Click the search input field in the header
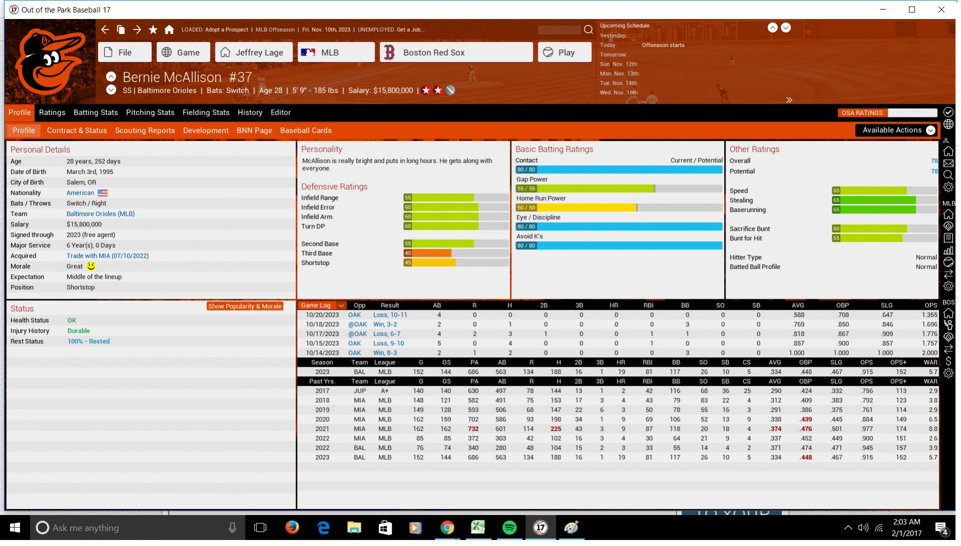Screen dimensions: 961x546 (x=559, y=30)
